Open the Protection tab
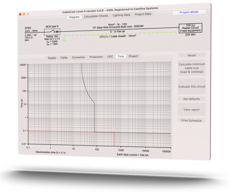 96,57
